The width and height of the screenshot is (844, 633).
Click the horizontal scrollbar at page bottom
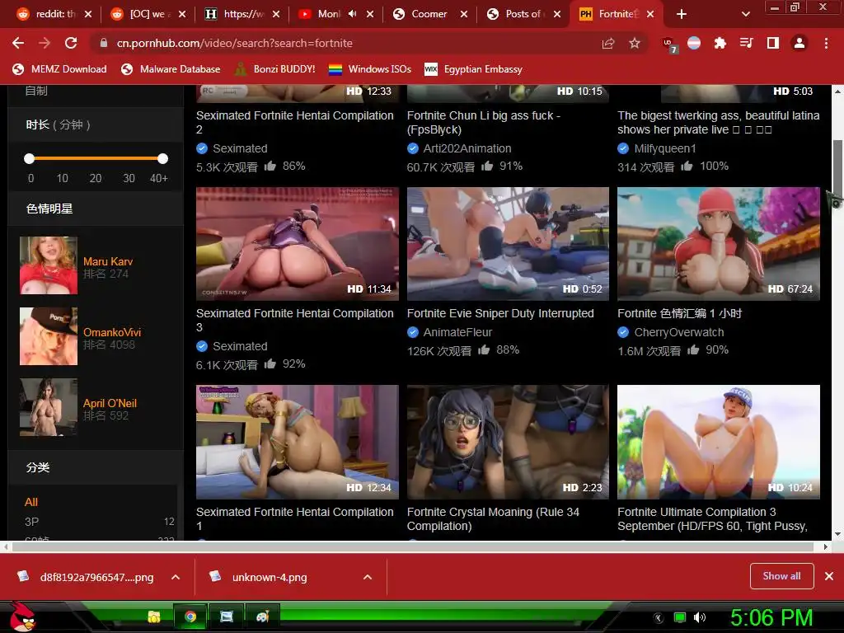(x=412, y=547)
